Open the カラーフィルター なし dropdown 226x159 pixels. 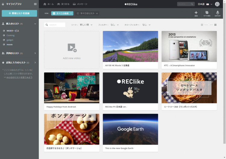coord(146,25)
